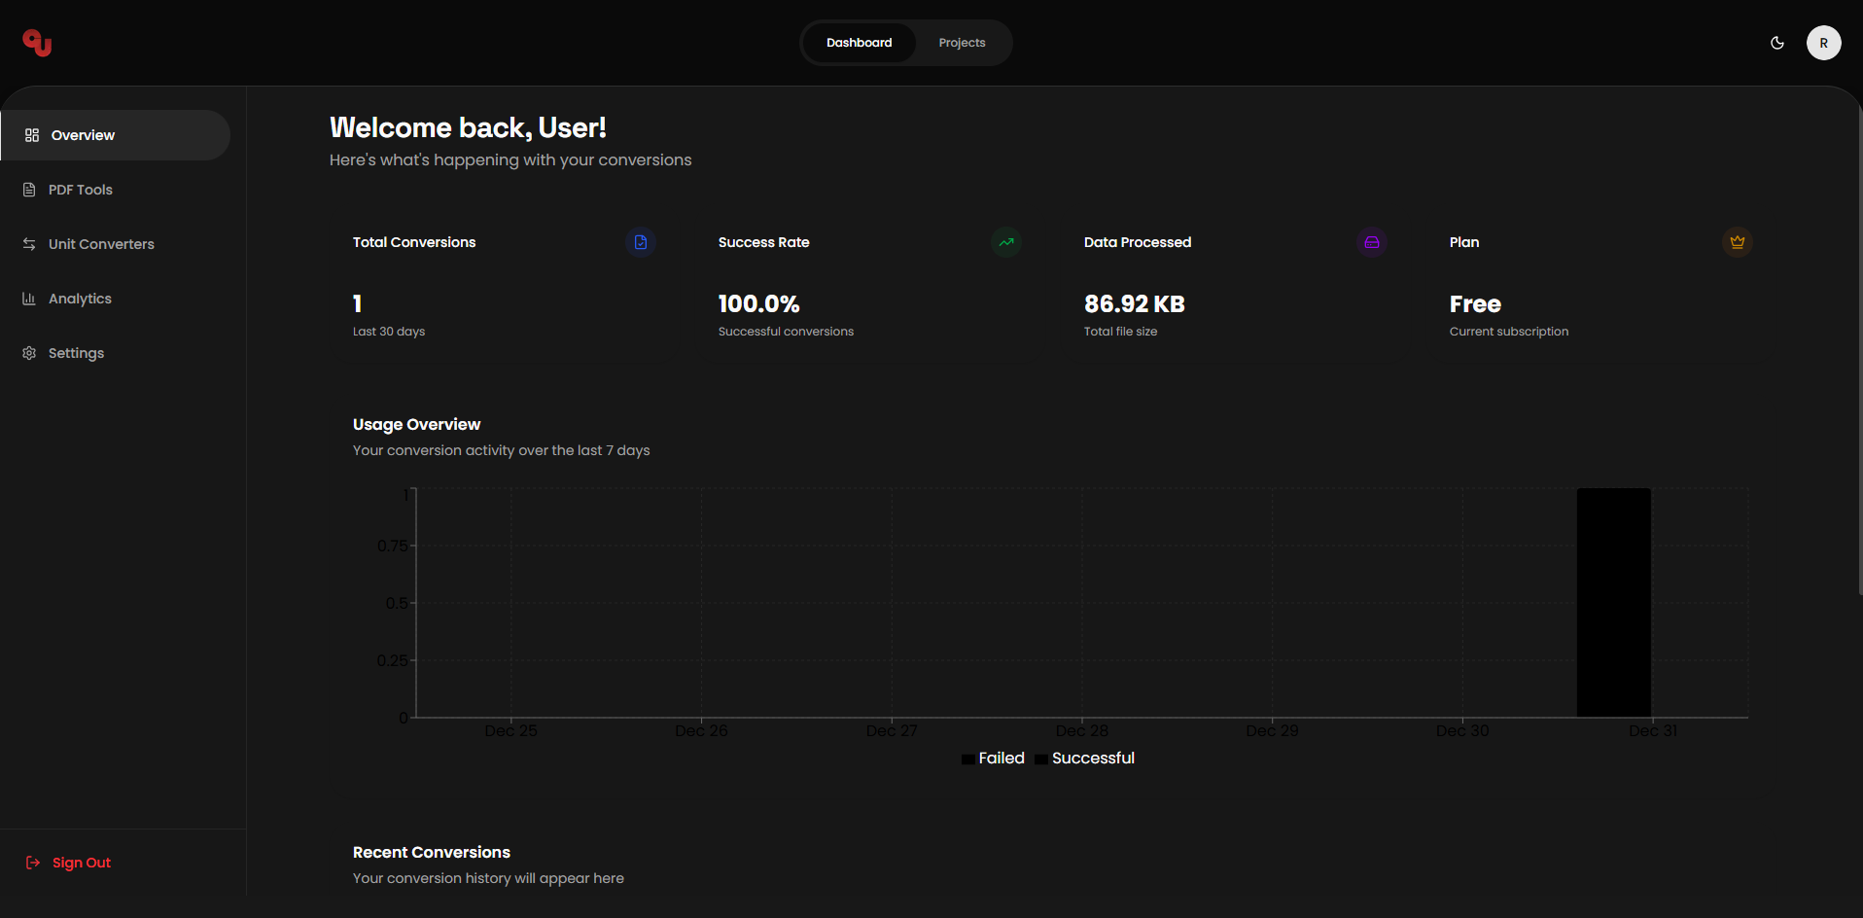Image resolution: width=1863 pixels, height=918 pixels.
Task: Toggle dark mode with the moon icon
Action: 1777,43
